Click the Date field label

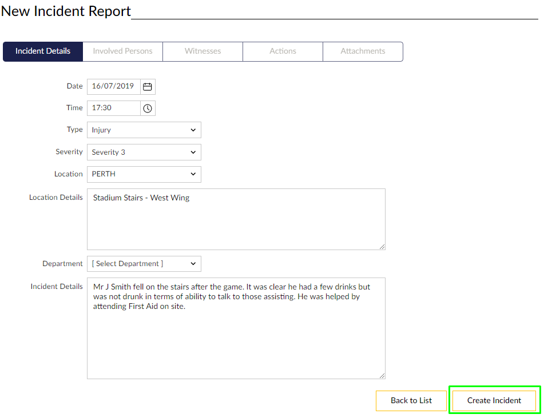point(74,86)
